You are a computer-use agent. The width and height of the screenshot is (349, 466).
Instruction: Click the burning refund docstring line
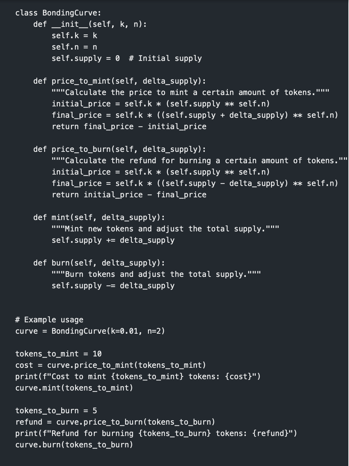(x=200, y=161)
